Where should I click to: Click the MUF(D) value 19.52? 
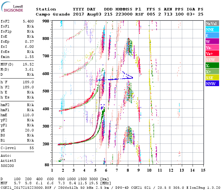click(28, 64)
